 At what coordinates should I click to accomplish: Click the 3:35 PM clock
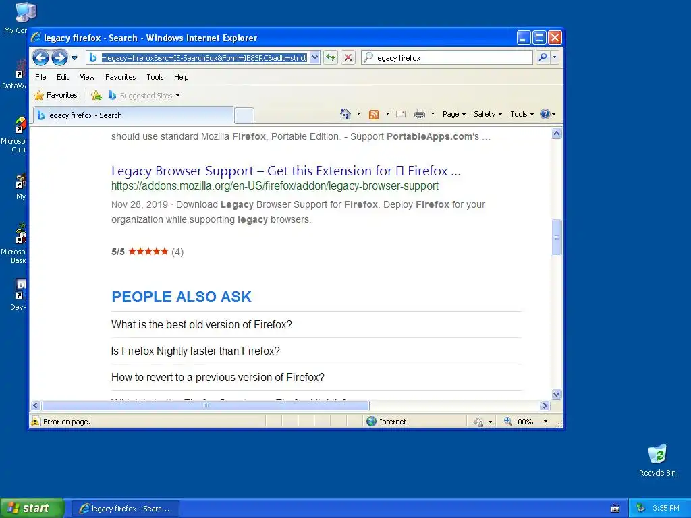[666, 509]
